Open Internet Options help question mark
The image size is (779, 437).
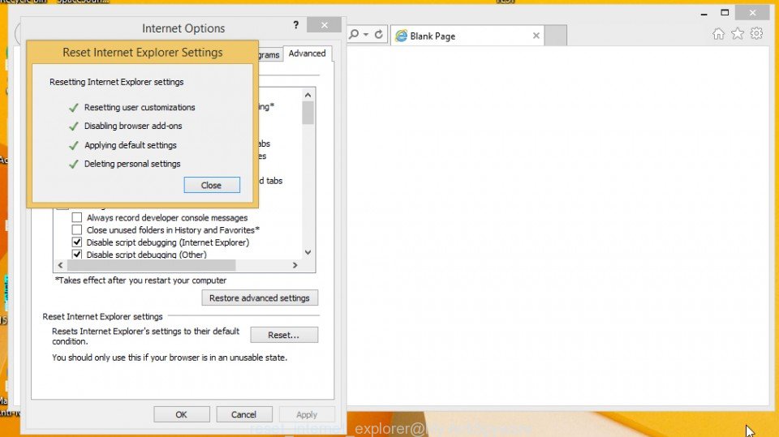[x=296, y=25]
